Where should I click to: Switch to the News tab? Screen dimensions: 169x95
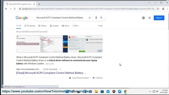pyautogui.click(x=65, y=26)
